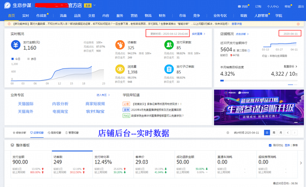
Task: Switch to 管理视窗 tab
Action: 72,133
